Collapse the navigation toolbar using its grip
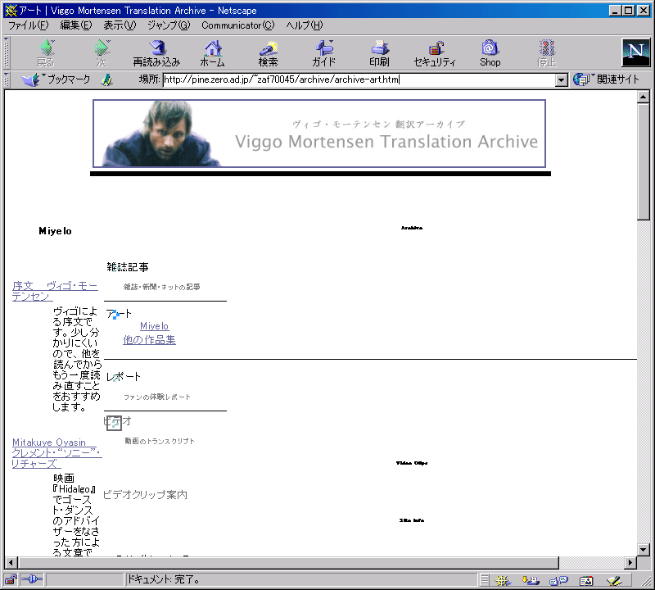 (7, 52)
